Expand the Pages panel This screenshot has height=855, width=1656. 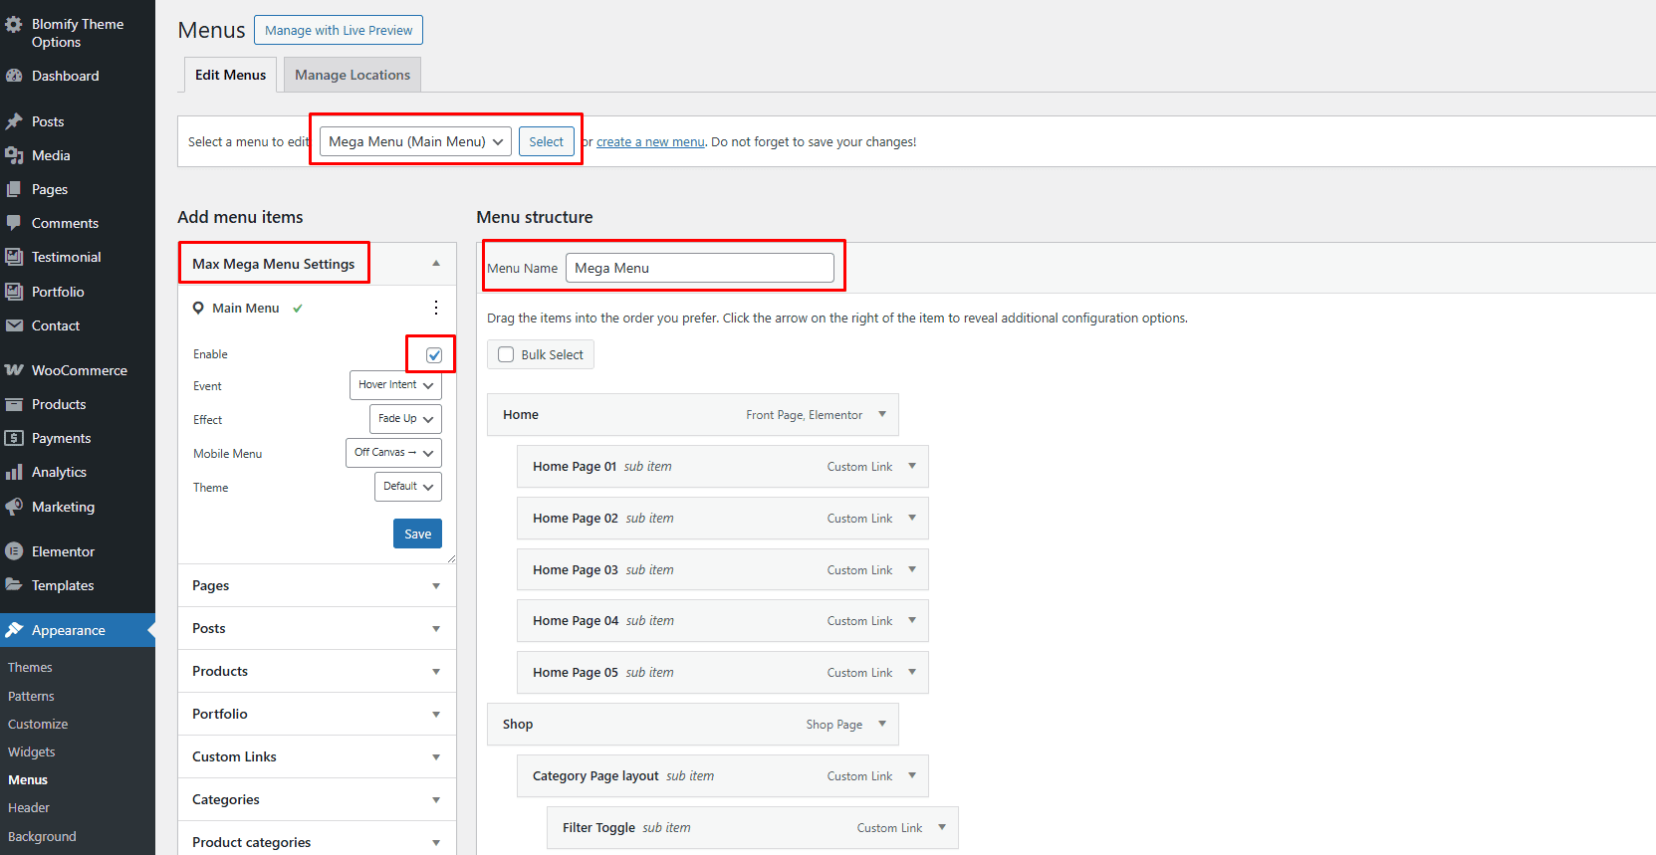(x=436, y=586)
